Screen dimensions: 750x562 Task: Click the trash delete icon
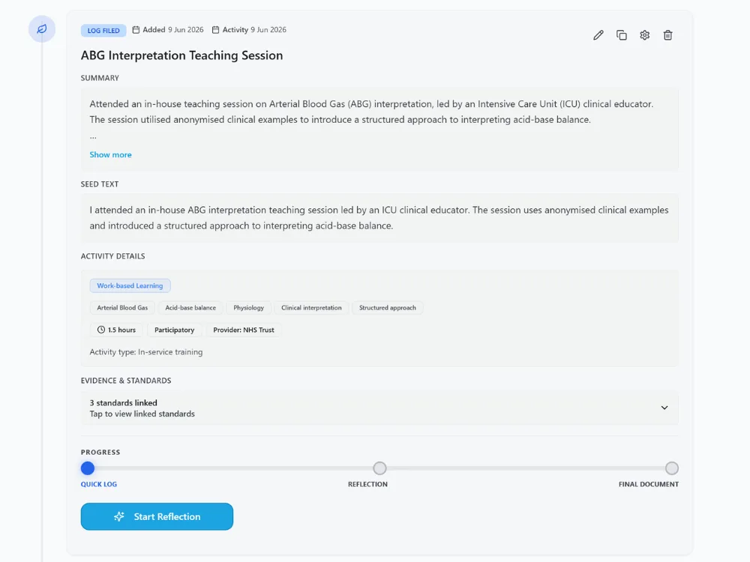coord(667,35)
